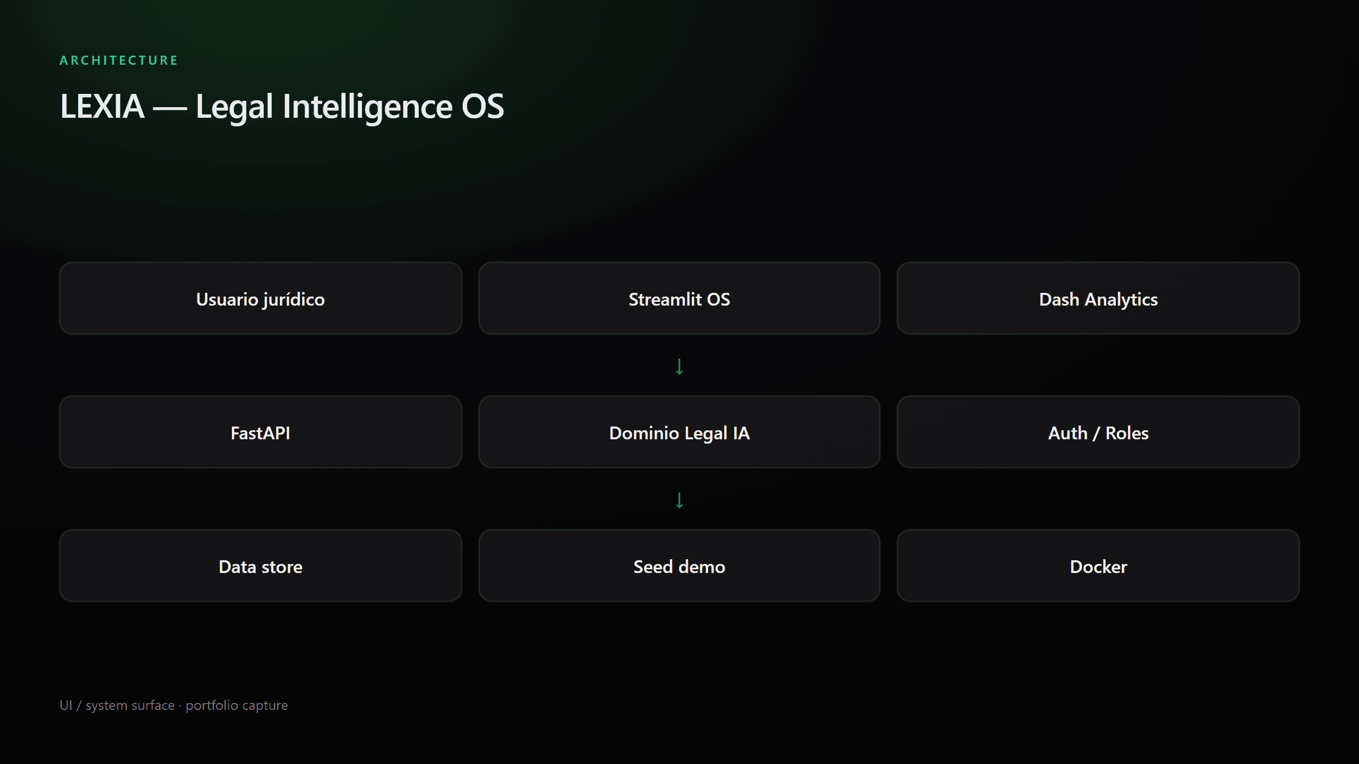This screenshot has height=764, width=1359.
Task: Click the LEXIA — Legal Intelligence OS title
Action: pyautogui.click(x=282, y=107)
